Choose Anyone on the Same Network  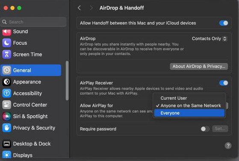point(189,106)
